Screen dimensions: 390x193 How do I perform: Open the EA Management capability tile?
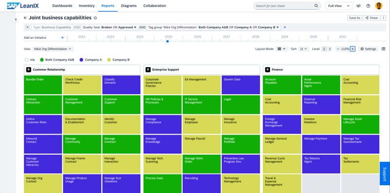coord(201,85)
